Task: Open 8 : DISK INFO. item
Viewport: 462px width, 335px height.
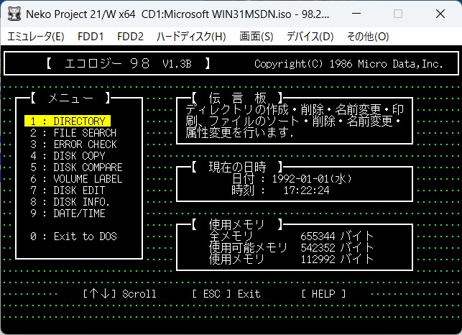Action: pyautogui.click(x=70, y=202)
